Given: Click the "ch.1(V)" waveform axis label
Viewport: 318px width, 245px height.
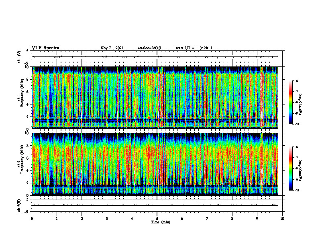Looking at the screenshot, I should (x=19, y=57).
